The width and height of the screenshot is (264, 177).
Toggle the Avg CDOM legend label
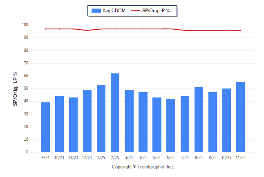(114, 11)
